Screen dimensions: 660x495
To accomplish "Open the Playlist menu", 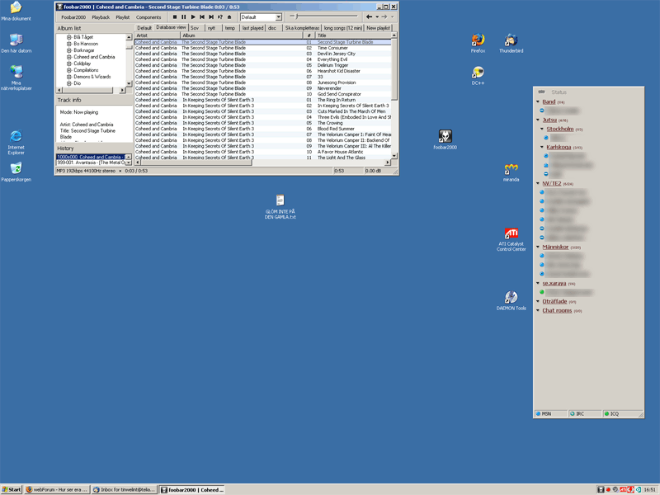I will (x=122, y=17).
